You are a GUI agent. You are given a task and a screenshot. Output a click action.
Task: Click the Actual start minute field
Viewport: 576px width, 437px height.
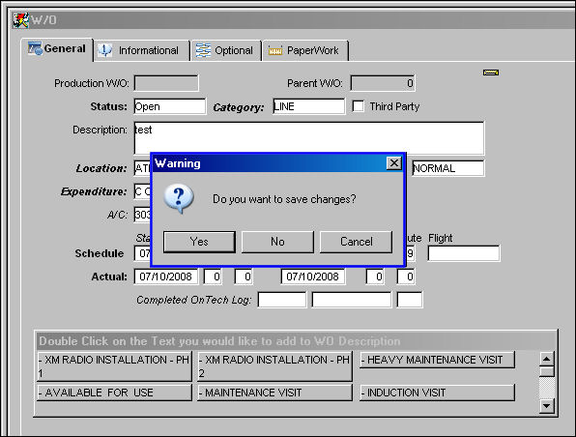coord(244,277)
